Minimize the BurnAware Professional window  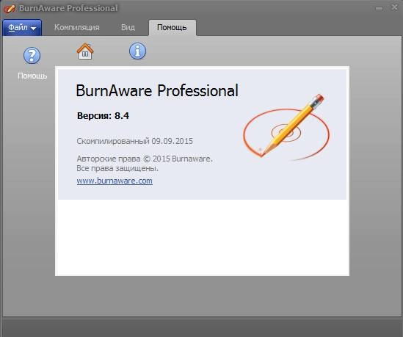(x=379, y=8)
